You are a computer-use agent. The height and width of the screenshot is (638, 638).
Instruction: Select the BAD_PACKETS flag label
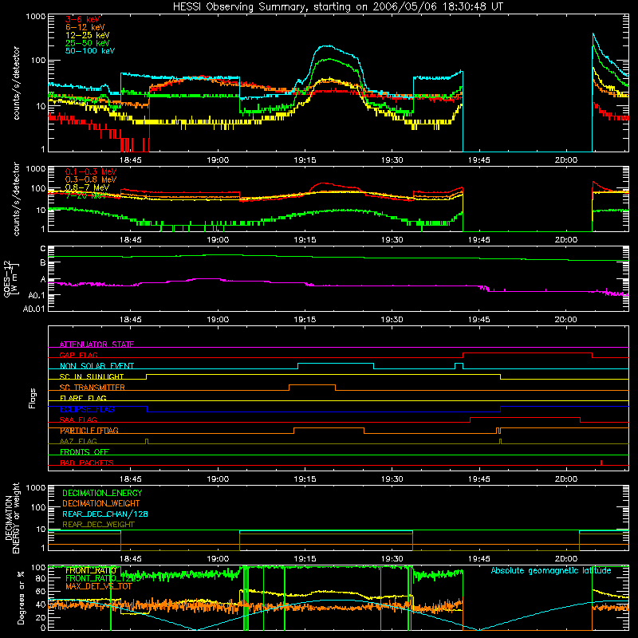(x=87, y=463)
